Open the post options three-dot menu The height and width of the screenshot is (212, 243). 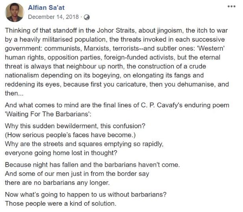(232, 7)
